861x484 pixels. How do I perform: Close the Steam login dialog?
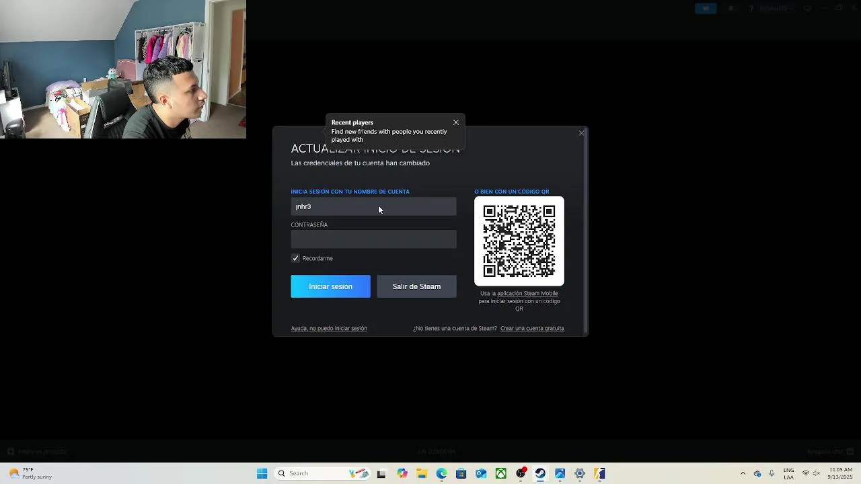[x=582, y=133]
